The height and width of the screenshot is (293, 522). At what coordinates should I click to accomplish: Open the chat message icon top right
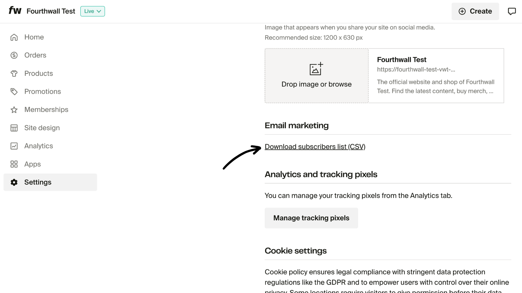[x=512, y=11]
